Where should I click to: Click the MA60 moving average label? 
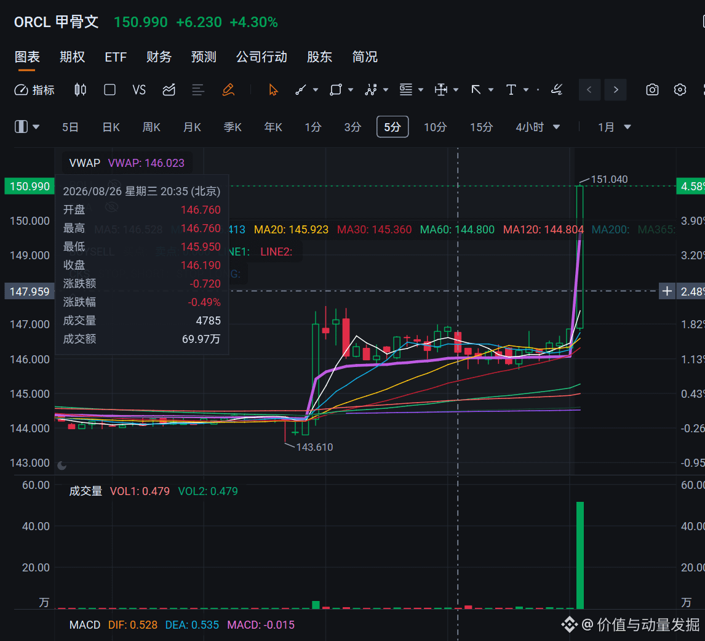click(x=457, y=230)
